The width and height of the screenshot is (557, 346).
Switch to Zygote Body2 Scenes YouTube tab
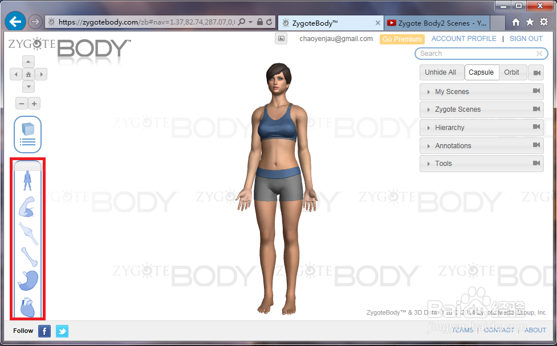pos(437,23)
